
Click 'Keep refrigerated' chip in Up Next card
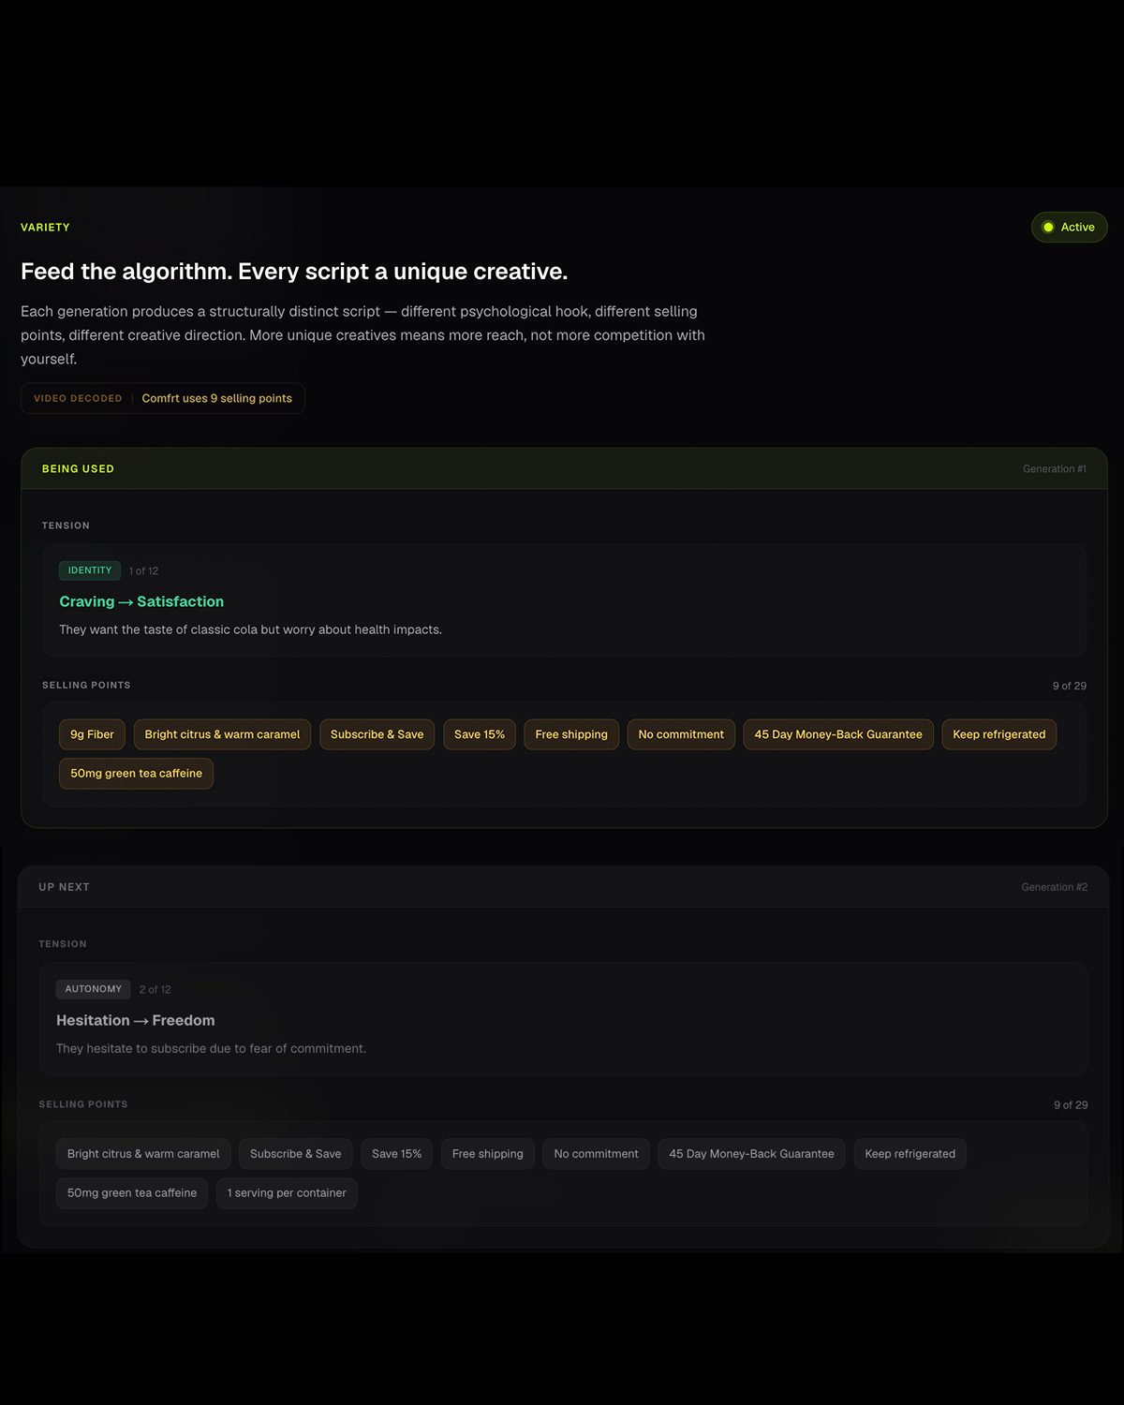click(910, 1154)
